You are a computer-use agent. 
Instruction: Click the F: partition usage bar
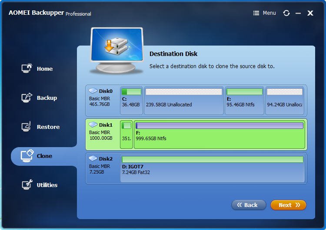coord(220,125)
